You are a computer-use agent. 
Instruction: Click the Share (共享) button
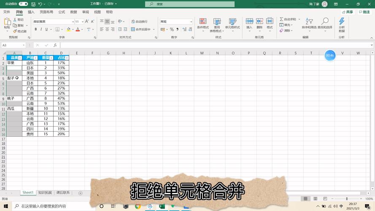tap(348, 12)
